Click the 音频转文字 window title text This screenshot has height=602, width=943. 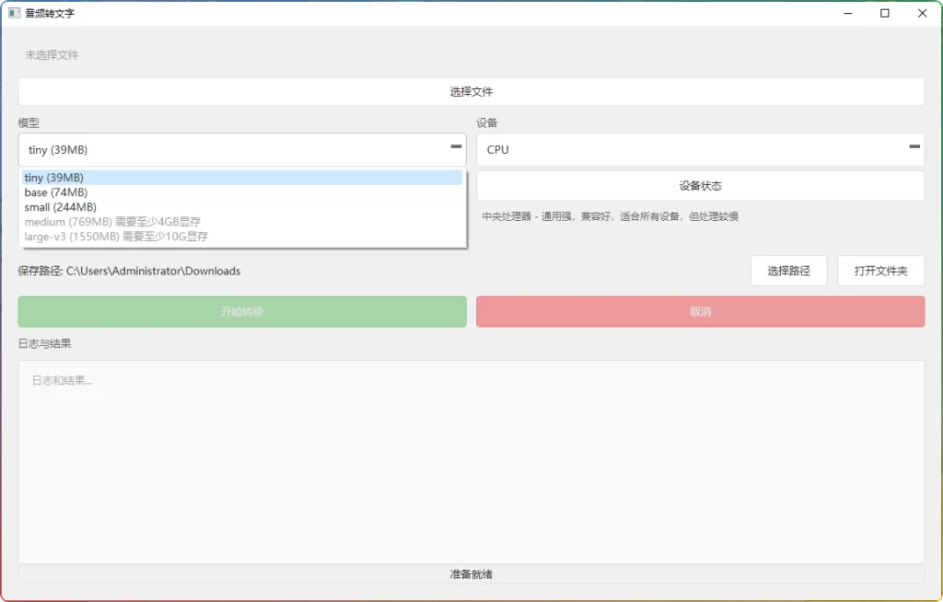(x=47, y=13)
